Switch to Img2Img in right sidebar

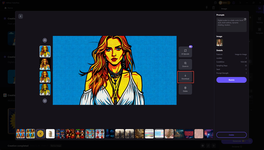coord(259,9)
